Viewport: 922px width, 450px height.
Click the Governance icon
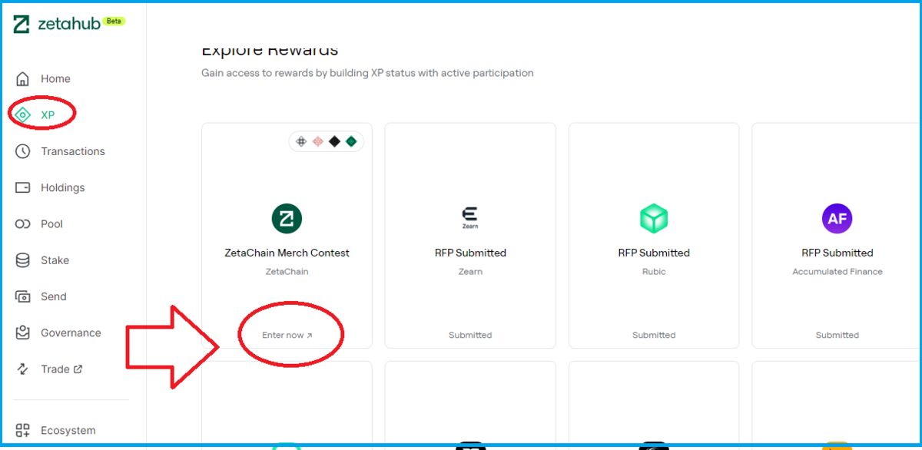pos(23,333)
